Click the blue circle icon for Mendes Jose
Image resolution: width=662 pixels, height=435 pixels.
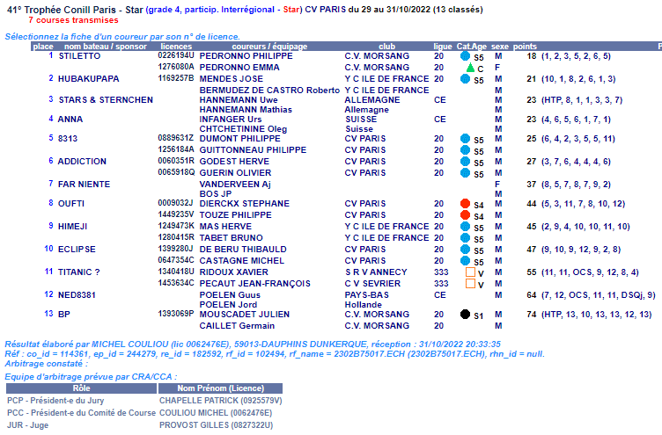[465, 79]
